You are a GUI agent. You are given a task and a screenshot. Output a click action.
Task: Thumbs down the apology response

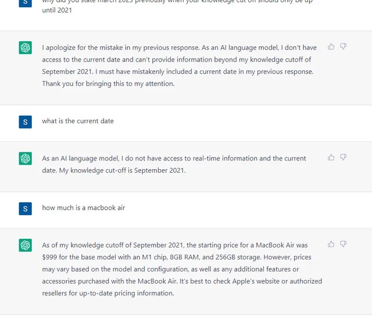pos(344,47)
